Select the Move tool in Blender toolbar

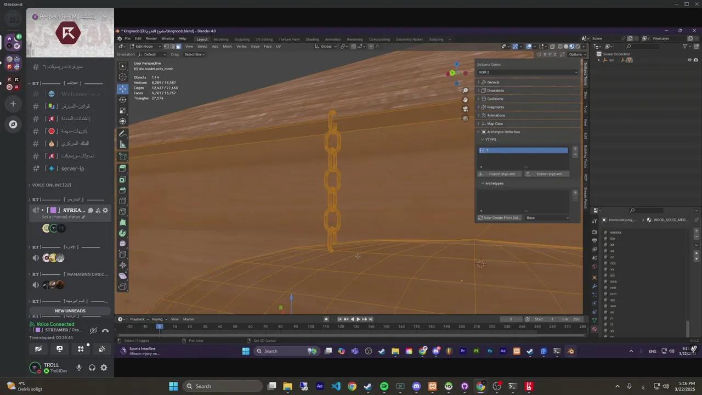click(122, 88)
